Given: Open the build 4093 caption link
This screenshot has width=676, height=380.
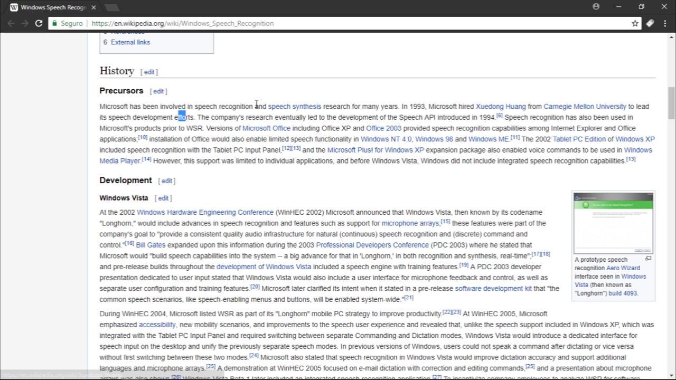Looking at the screenshot, I should click(x=623, y=293).
